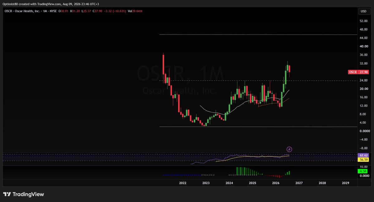
Task: Click the 2024 label on the time axis
Action: pos(229,183)
